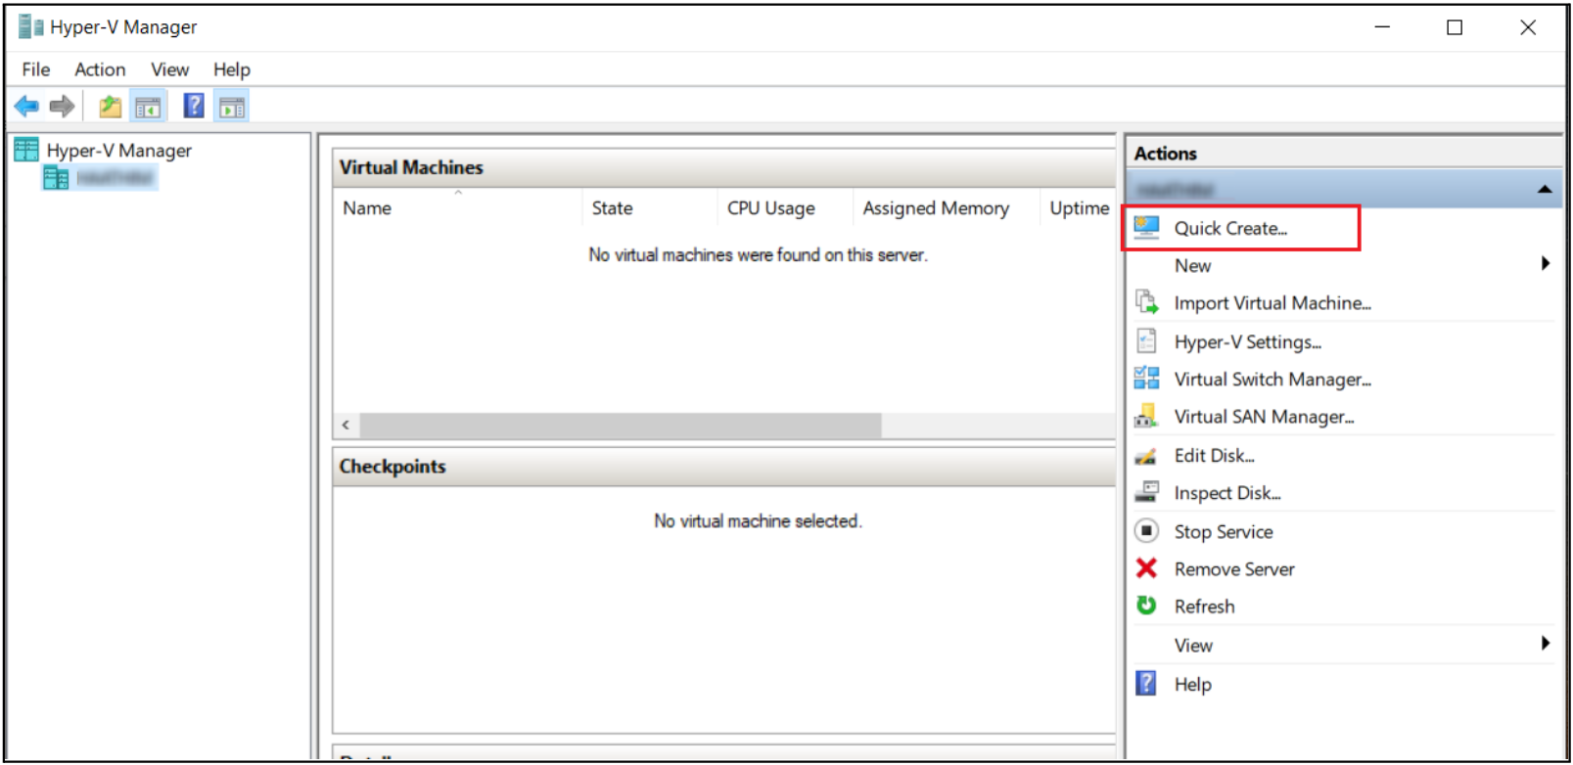Select Hyper-V Manager root tree node

pyautogui.click(x=118, y=151)
